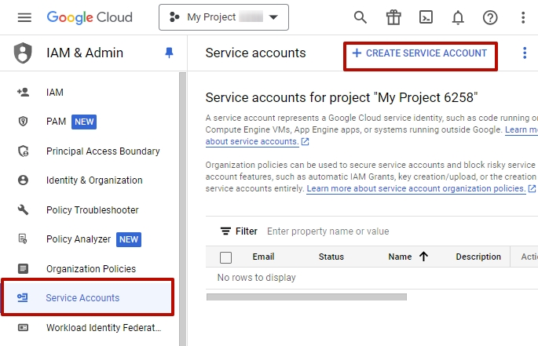Activate Cloud Shell terminal icon

tap(426, 17)
